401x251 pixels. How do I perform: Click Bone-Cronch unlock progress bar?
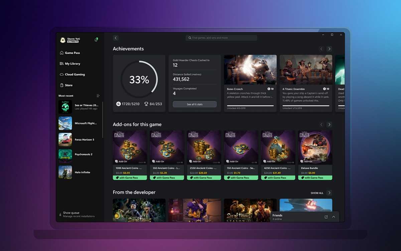[x=250, y=106]
